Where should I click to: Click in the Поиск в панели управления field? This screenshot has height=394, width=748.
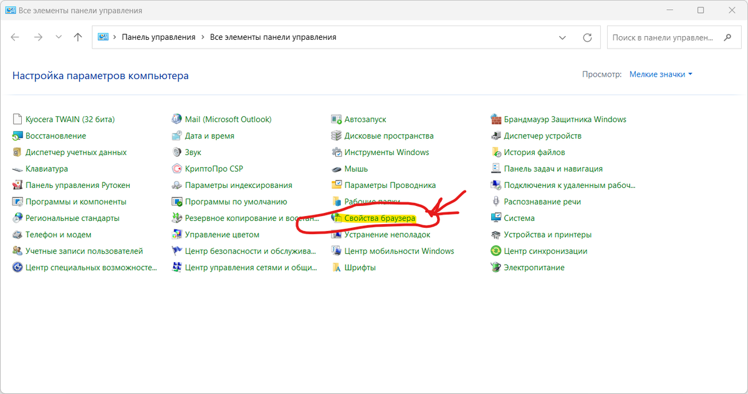click(663, 37)
